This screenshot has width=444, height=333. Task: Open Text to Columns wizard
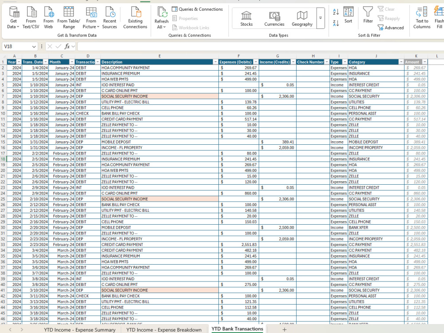coord(422,18)
